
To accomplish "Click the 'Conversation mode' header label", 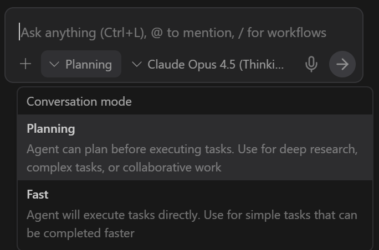I will click(x=79, y=101).
